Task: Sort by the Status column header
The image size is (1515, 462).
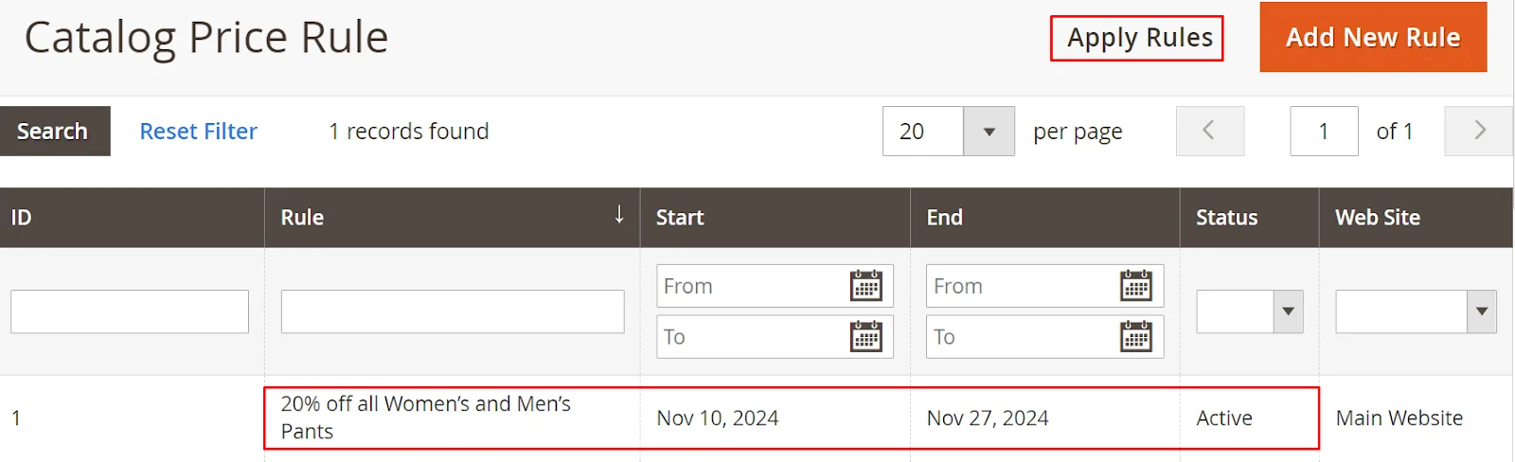Action: coord(1226,218)
